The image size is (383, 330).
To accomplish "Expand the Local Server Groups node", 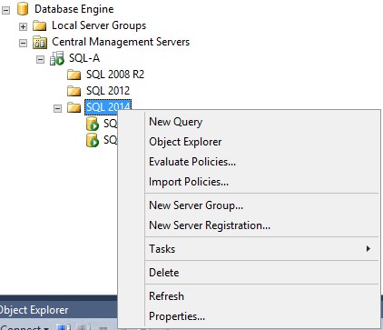I will 23,26.
